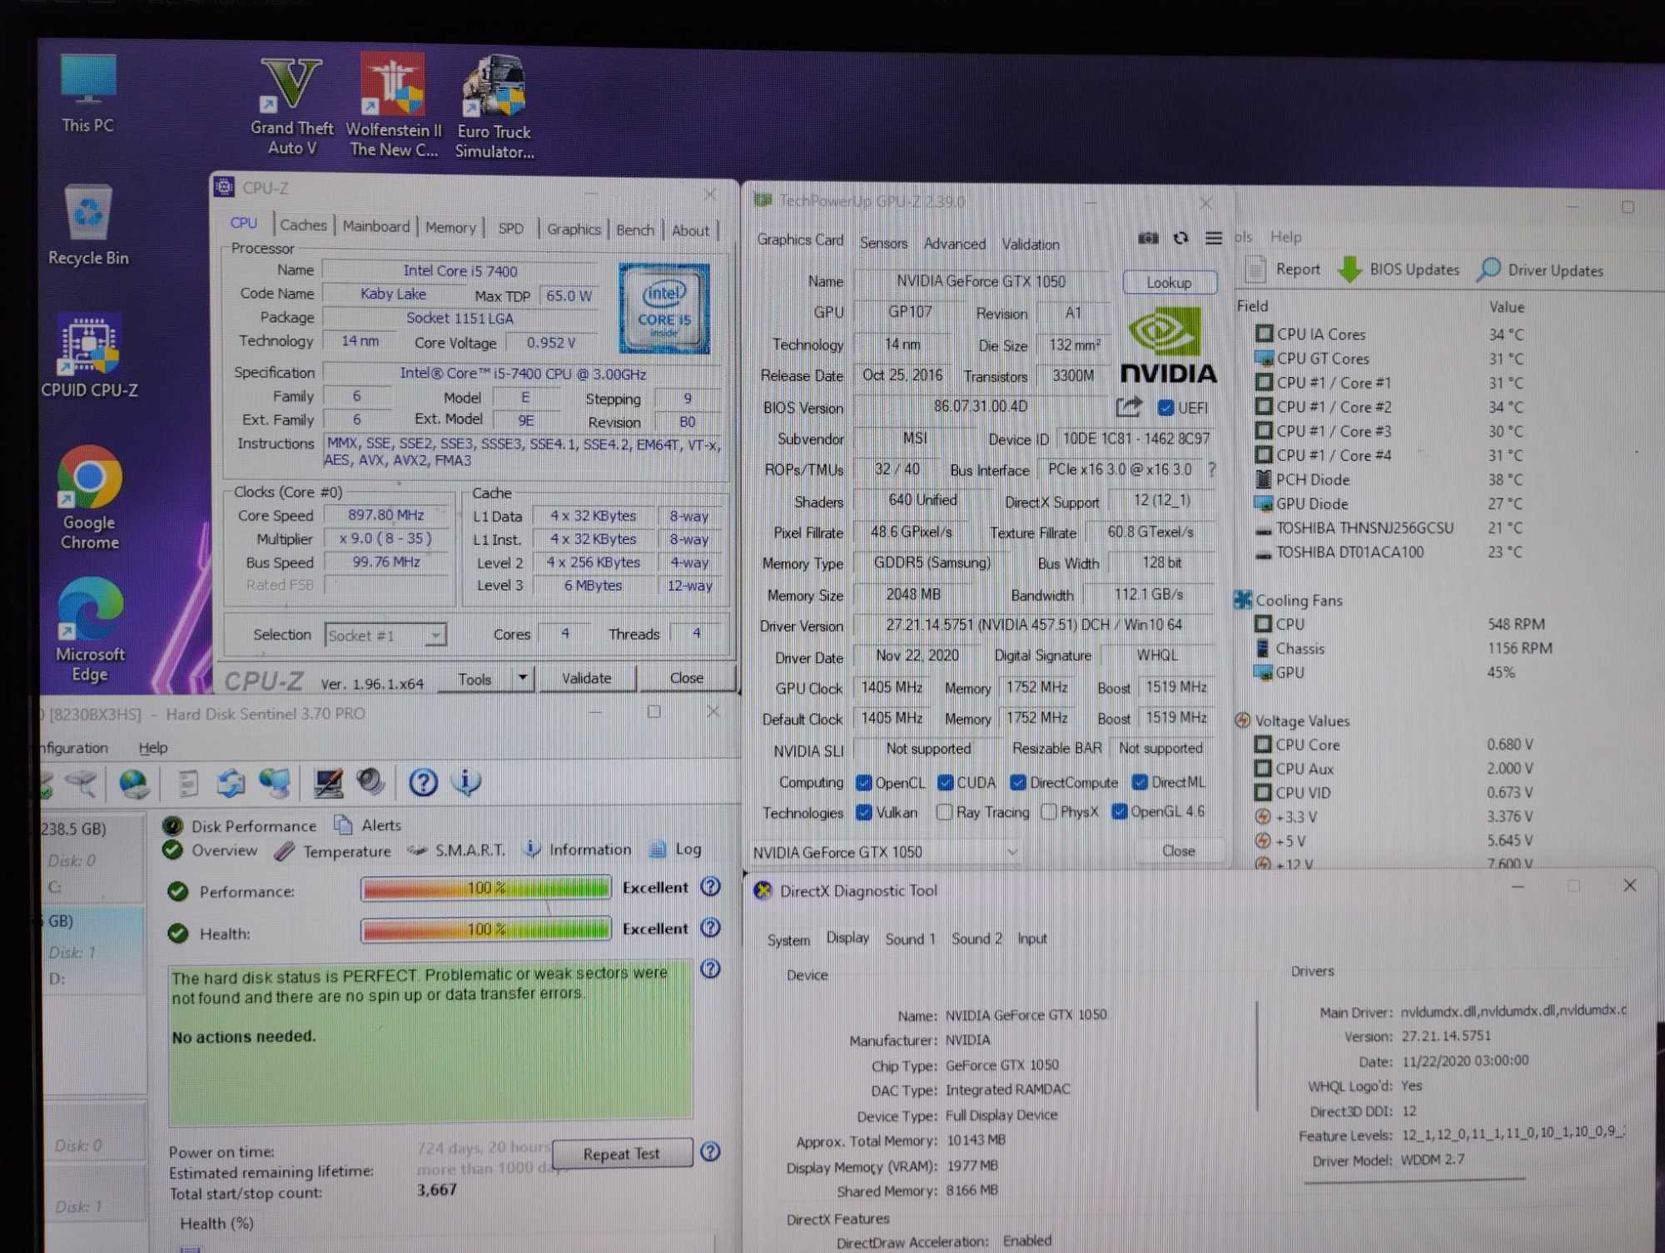Launch Euro Truck Simulator shortcut
This screenshot has width=1665, height=1253.
[x=495, y=106]
